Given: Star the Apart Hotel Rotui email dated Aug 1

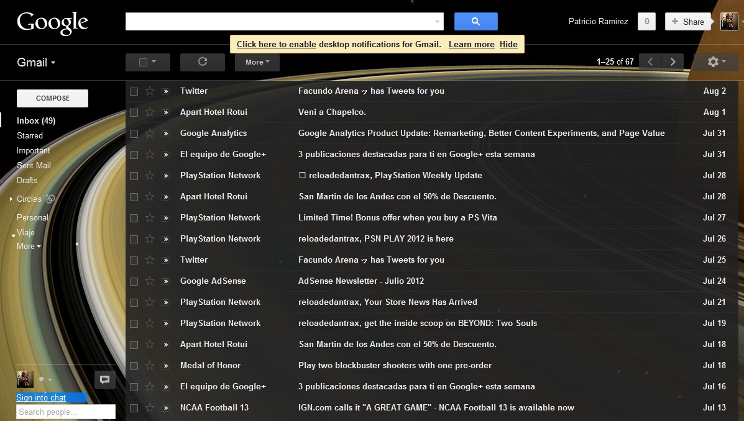Looking at the screenshot, I should click(150, 112).
